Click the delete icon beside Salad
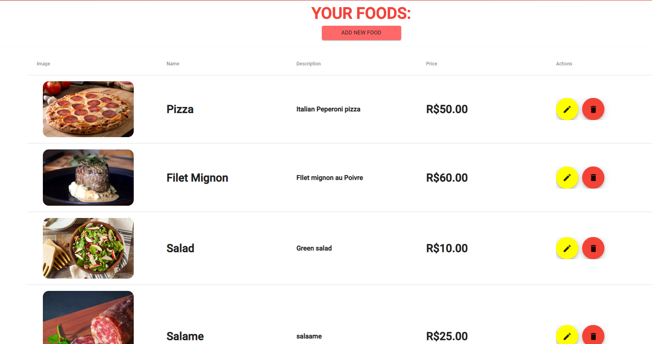The image size is (652, 344). click(593, 248)
